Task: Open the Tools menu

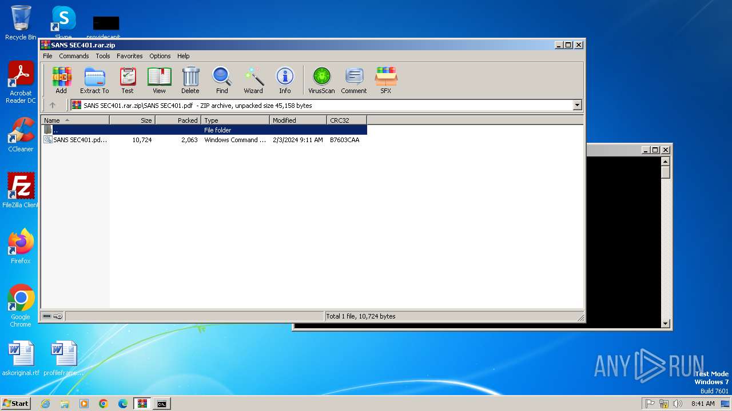Action: (103, 56)
